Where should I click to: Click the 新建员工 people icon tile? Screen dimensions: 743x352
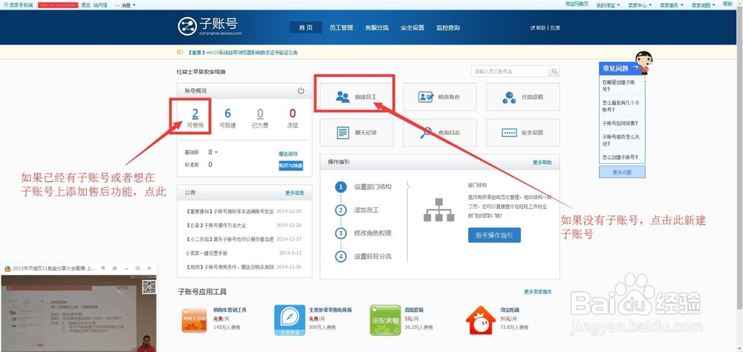(x=357, y=97)
